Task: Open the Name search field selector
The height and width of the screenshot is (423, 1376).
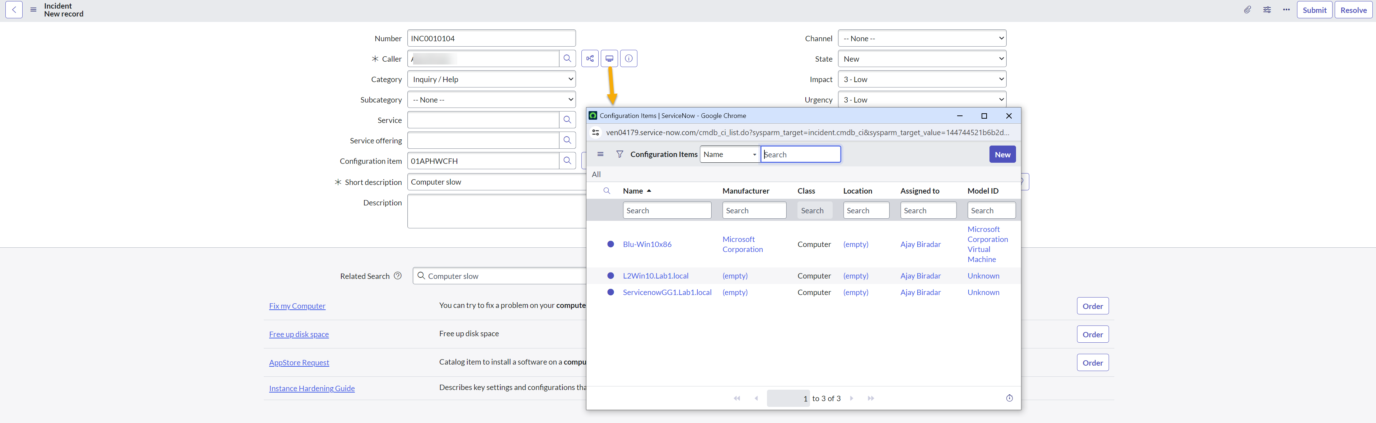Action: point(730,155)
